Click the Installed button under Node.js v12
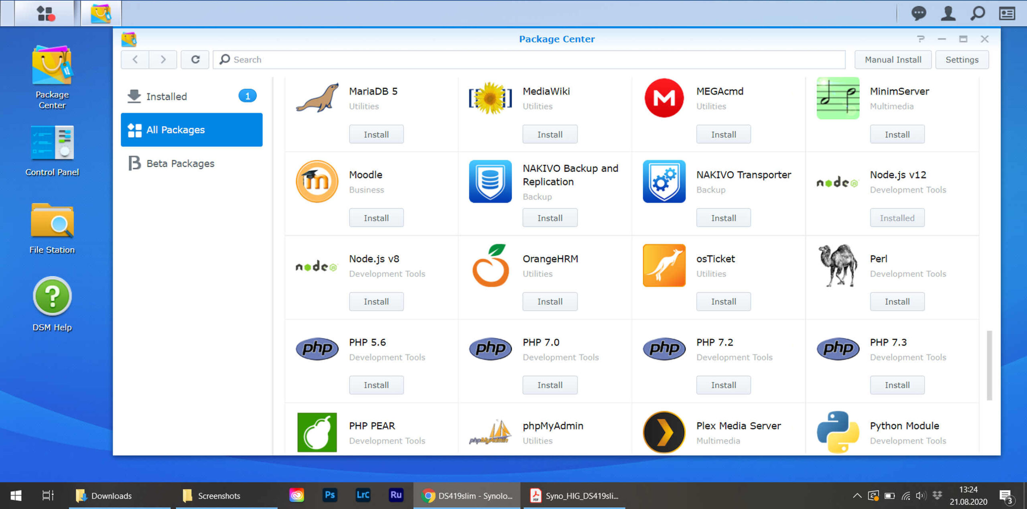Viewport: 1027px width, 509px height. pos(897,218)
